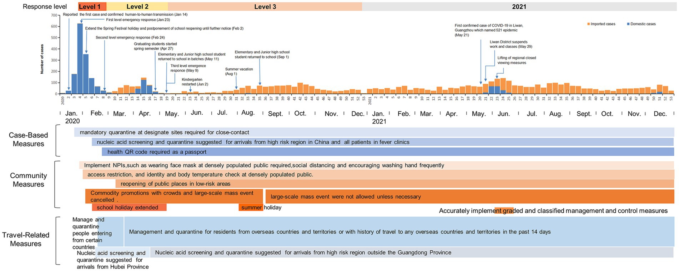The width and height of the screenshot is (679, 271).
Task: Click the orange Imported cases legend swatch
Action: (589, 24)
